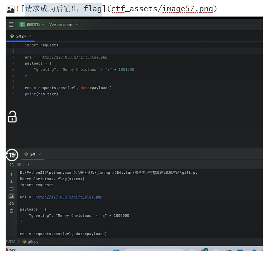Click the print(res.text) line
This screenshot has width=268, height=256.
pos(41,94)
